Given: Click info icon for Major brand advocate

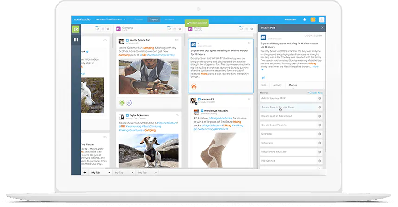Looking at the screenshot, I should (x=320, y=152).
